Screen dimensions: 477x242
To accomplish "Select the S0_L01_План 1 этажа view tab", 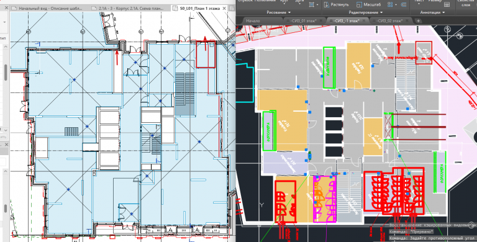I will click(x=199, y=9).
